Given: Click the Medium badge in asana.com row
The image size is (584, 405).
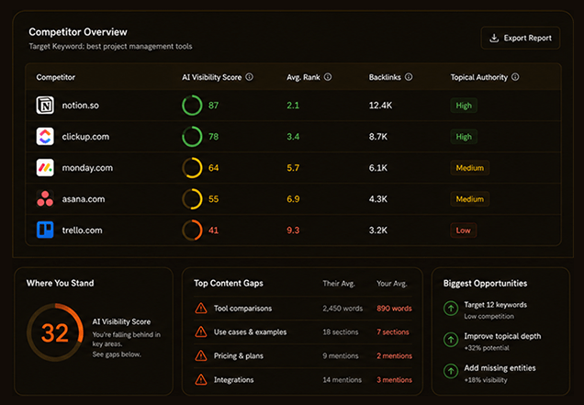Looking at the screenshot, I should pos(469,199).
